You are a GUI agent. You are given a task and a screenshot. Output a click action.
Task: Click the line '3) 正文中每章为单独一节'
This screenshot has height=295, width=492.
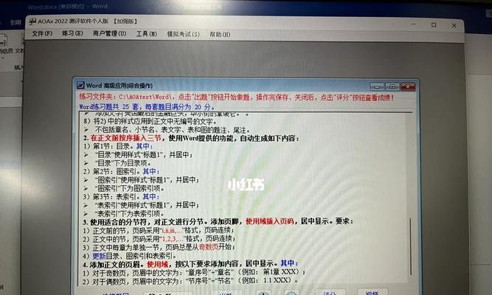pos(159,247)
